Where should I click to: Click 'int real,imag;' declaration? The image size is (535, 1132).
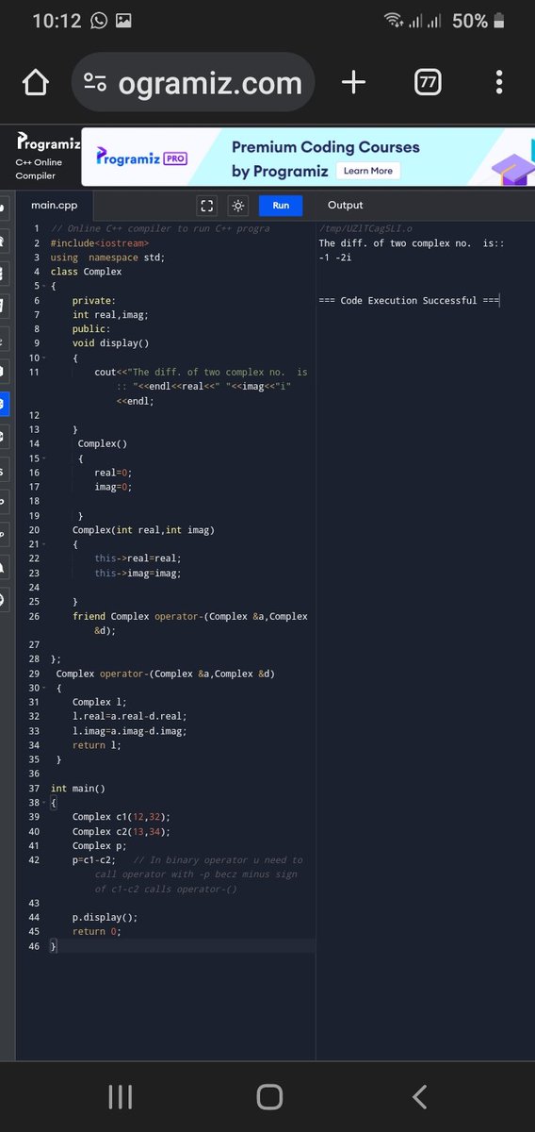click(x=110, y=314)
